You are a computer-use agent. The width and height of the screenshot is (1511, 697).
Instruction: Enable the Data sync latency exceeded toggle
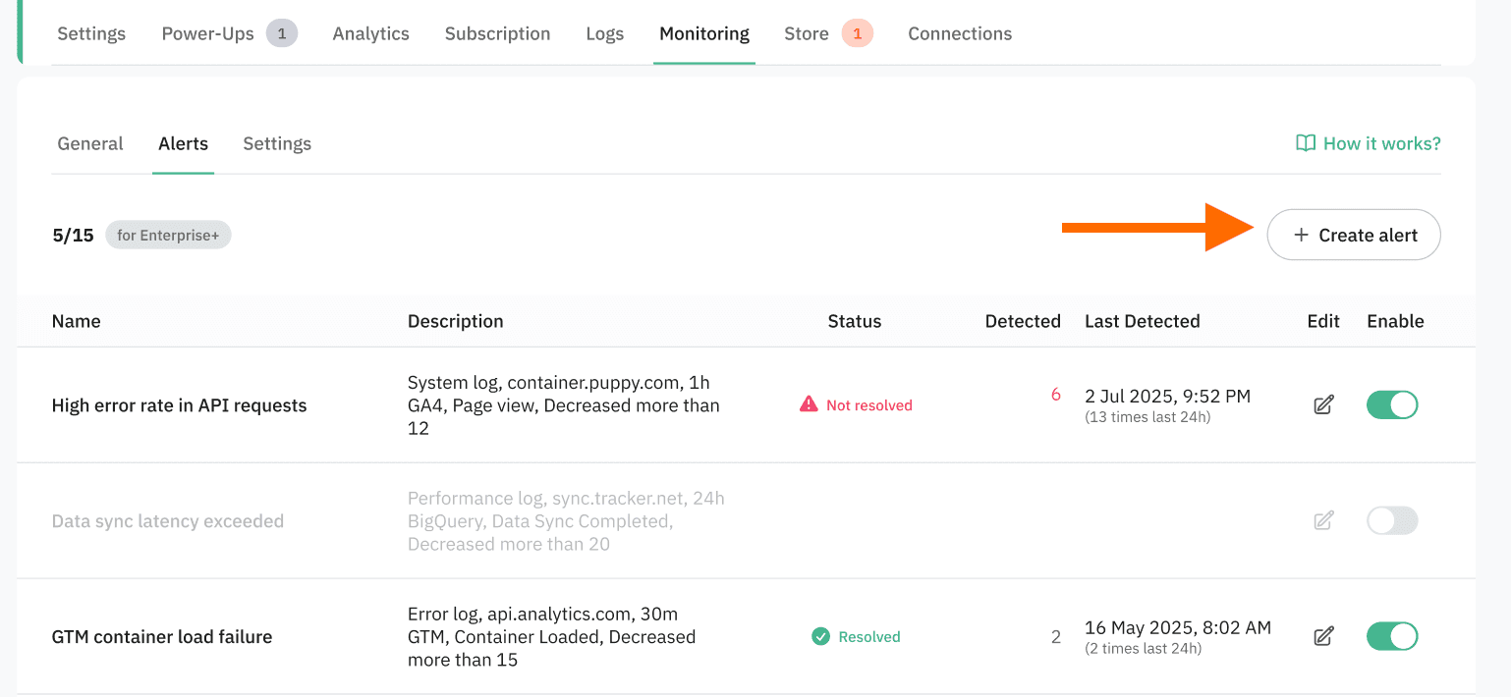(1391, 520)
